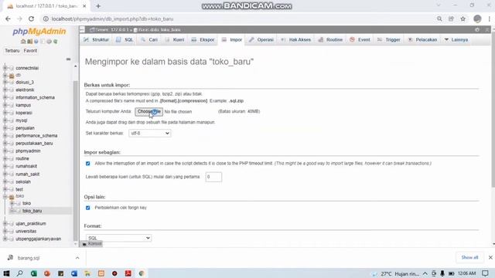Click the Terbaru link in sidebar
495x278 pixels.
[x=12, y=50]
